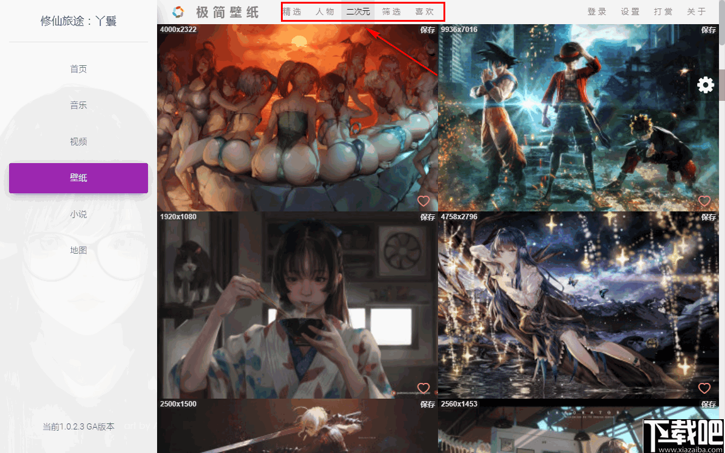
Task: Favorite the 1920x1080 wallpaper with the heart
Action: 424,388
